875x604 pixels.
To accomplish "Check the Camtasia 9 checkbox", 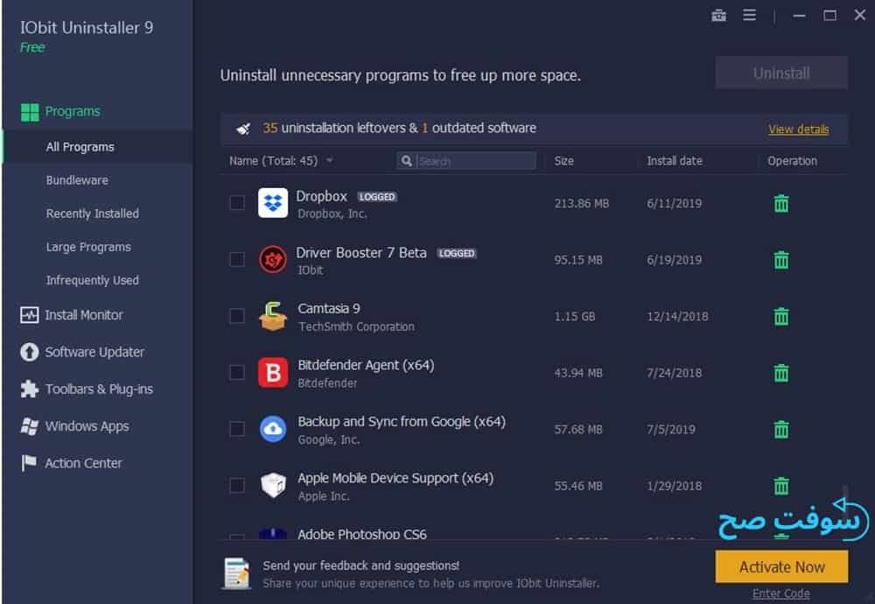I will (237, 316).
